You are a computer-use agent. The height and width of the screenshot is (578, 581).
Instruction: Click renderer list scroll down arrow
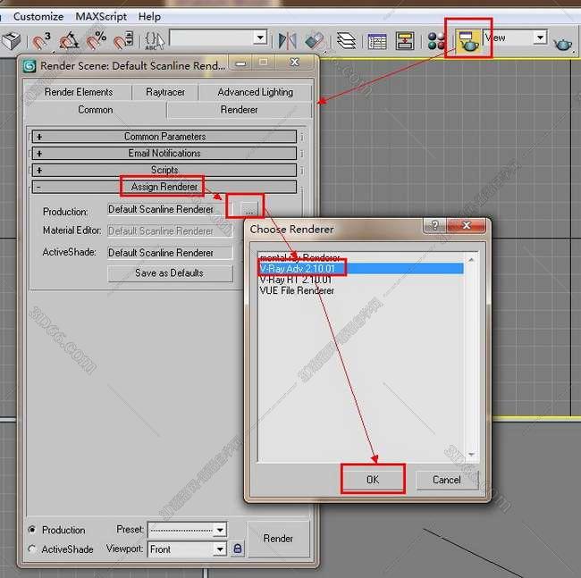click(471, 454)
